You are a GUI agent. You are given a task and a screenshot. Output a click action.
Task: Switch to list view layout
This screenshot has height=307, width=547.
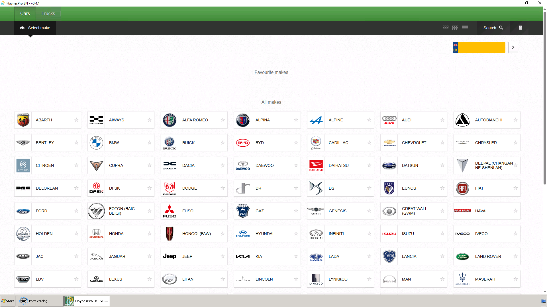[x=465, y=28]
